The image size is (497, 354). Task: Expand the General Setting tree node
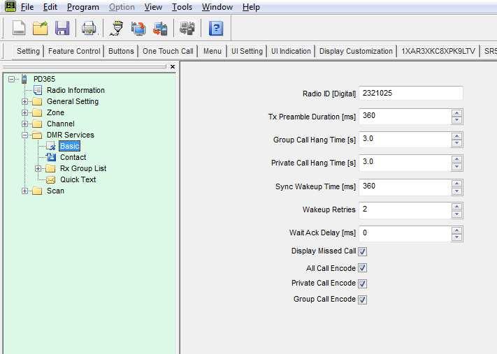(x=24, y=102)
